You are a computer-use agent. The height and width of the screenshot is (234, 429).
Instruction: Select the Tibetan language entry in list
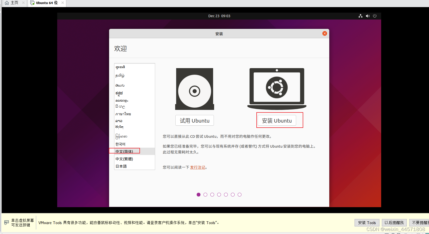pos(135,127)
